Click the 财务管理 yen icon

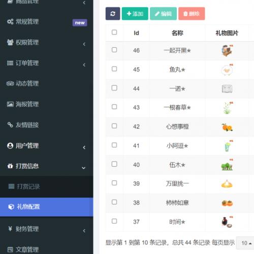[10, 229]
